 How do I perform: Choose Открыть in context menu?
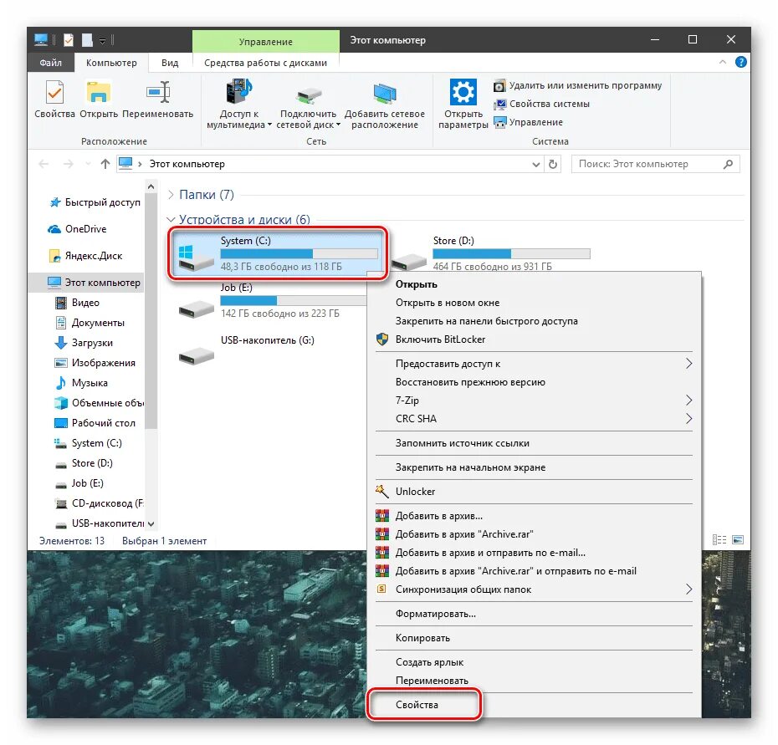tap(534, 285)
